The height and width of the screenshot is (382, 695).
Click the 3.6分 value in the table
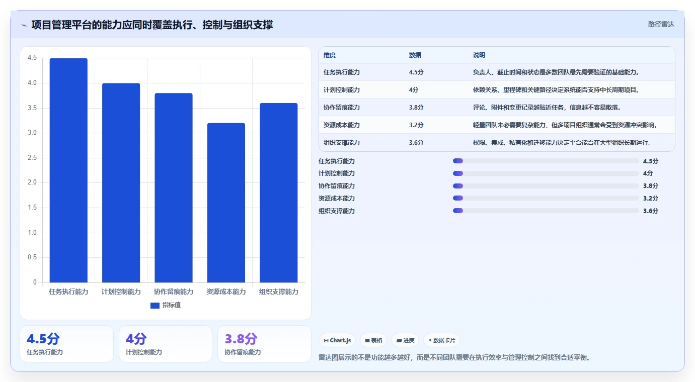pos(416,143)
